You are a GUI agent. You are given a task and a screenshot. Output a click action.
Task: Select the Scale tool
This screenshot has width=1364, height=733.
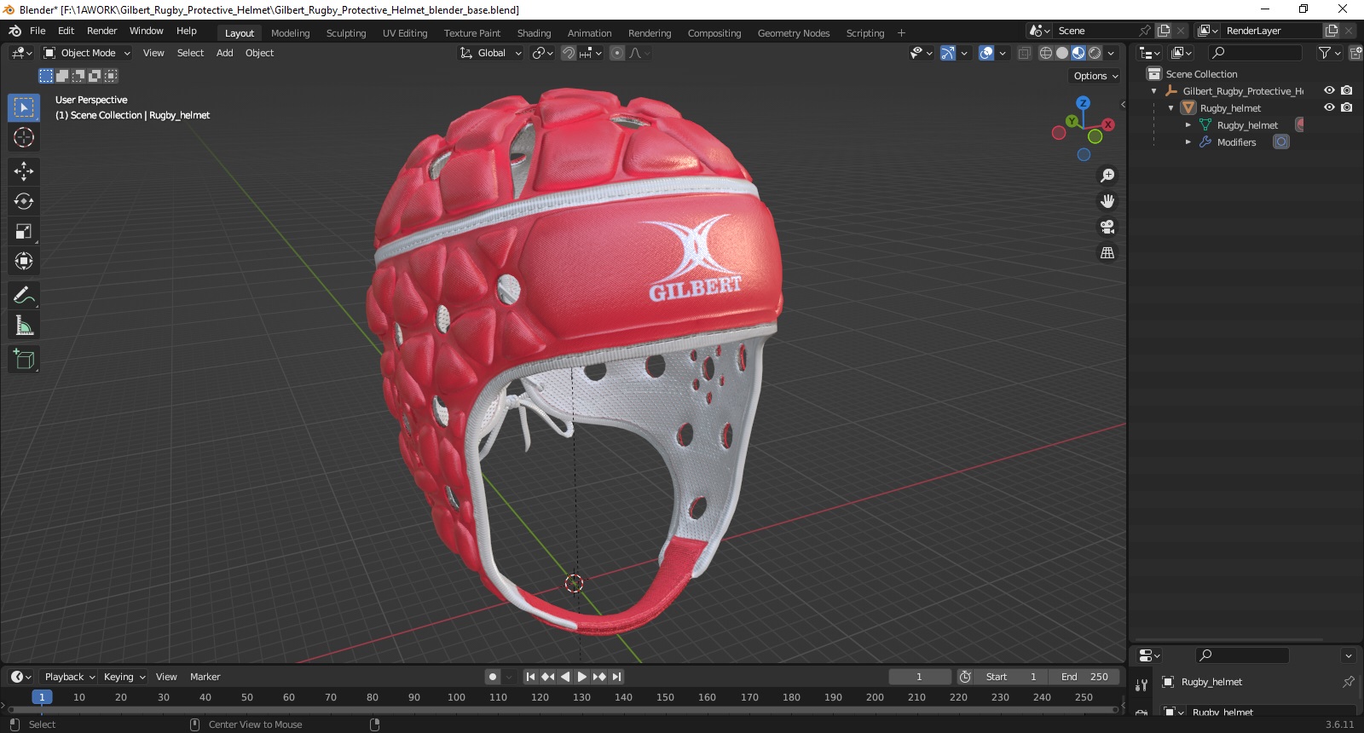tap(24, 231)
